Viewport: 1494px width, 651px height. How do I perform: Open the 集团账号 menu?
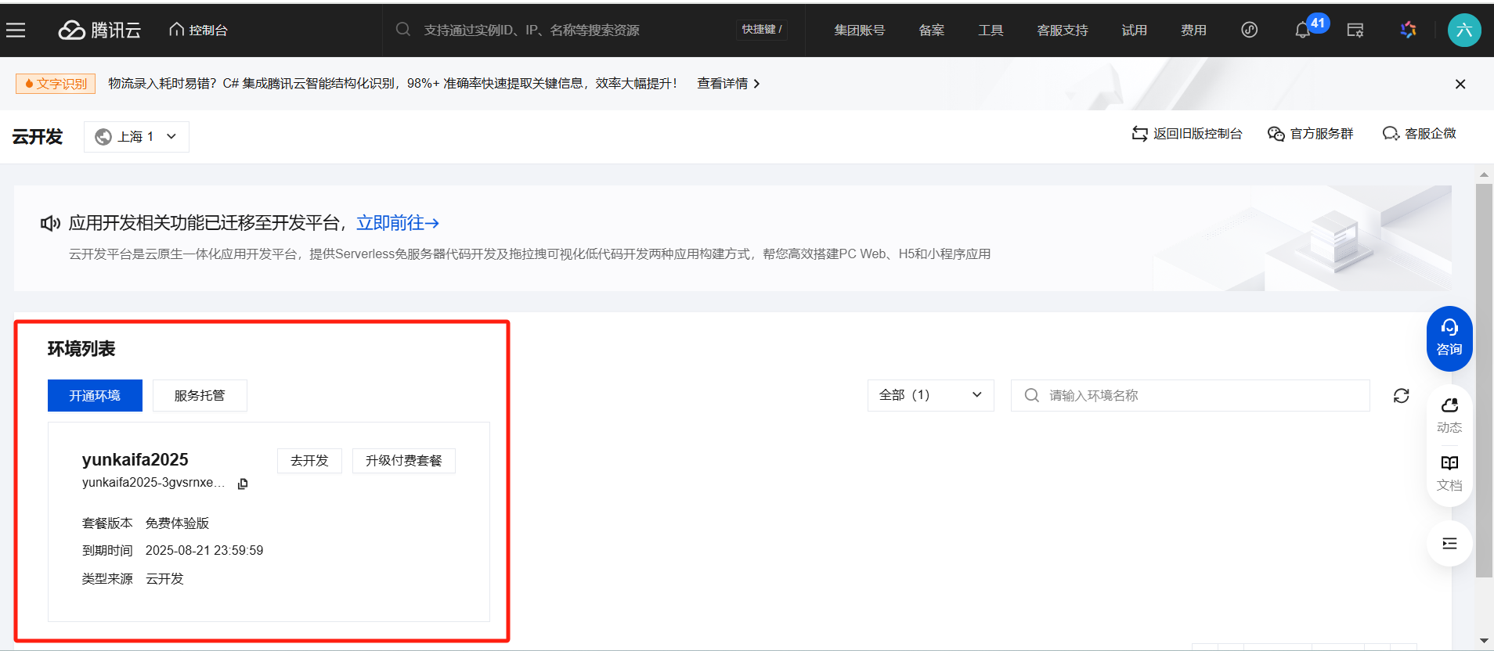click(859, 30)
